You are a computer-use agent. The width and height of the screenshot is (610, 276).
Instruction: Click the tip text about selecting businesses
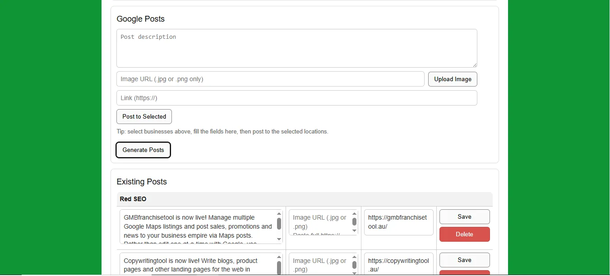click(222, 132)
